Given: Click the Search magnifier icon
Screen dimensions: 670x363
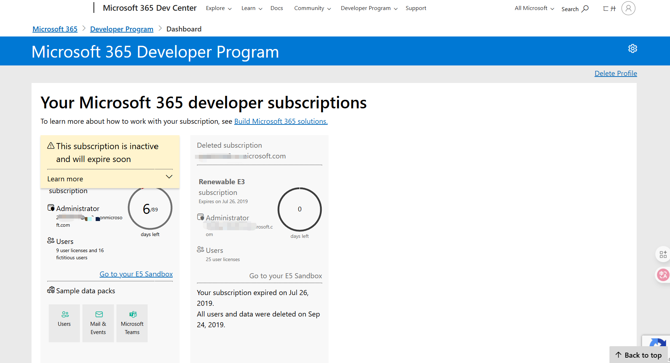Looking at the screenshot, I should 585,9.
